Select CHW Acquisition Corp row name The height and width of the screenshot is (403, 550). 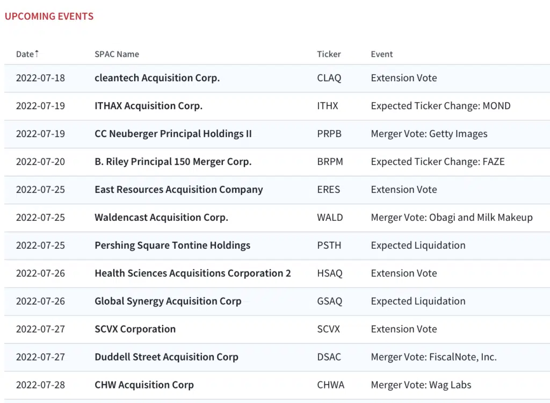(x=144, y=385)
